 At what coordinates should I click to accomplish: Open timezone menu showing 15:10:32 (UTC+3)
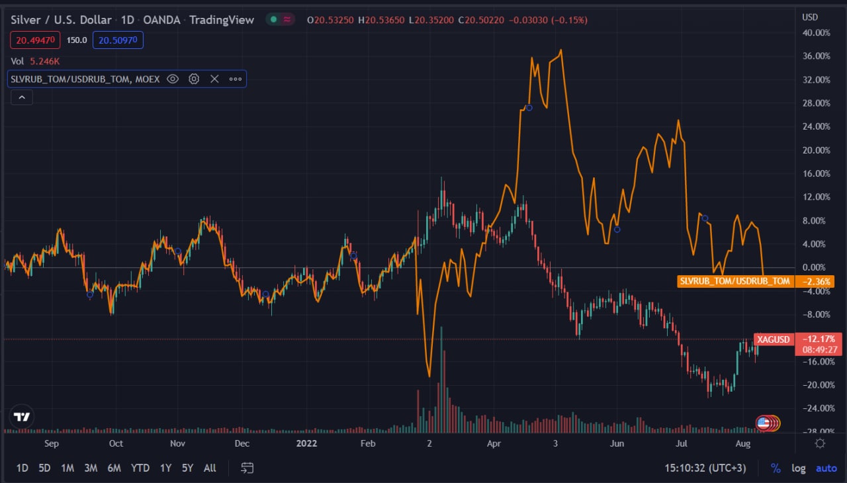(705, 468)
